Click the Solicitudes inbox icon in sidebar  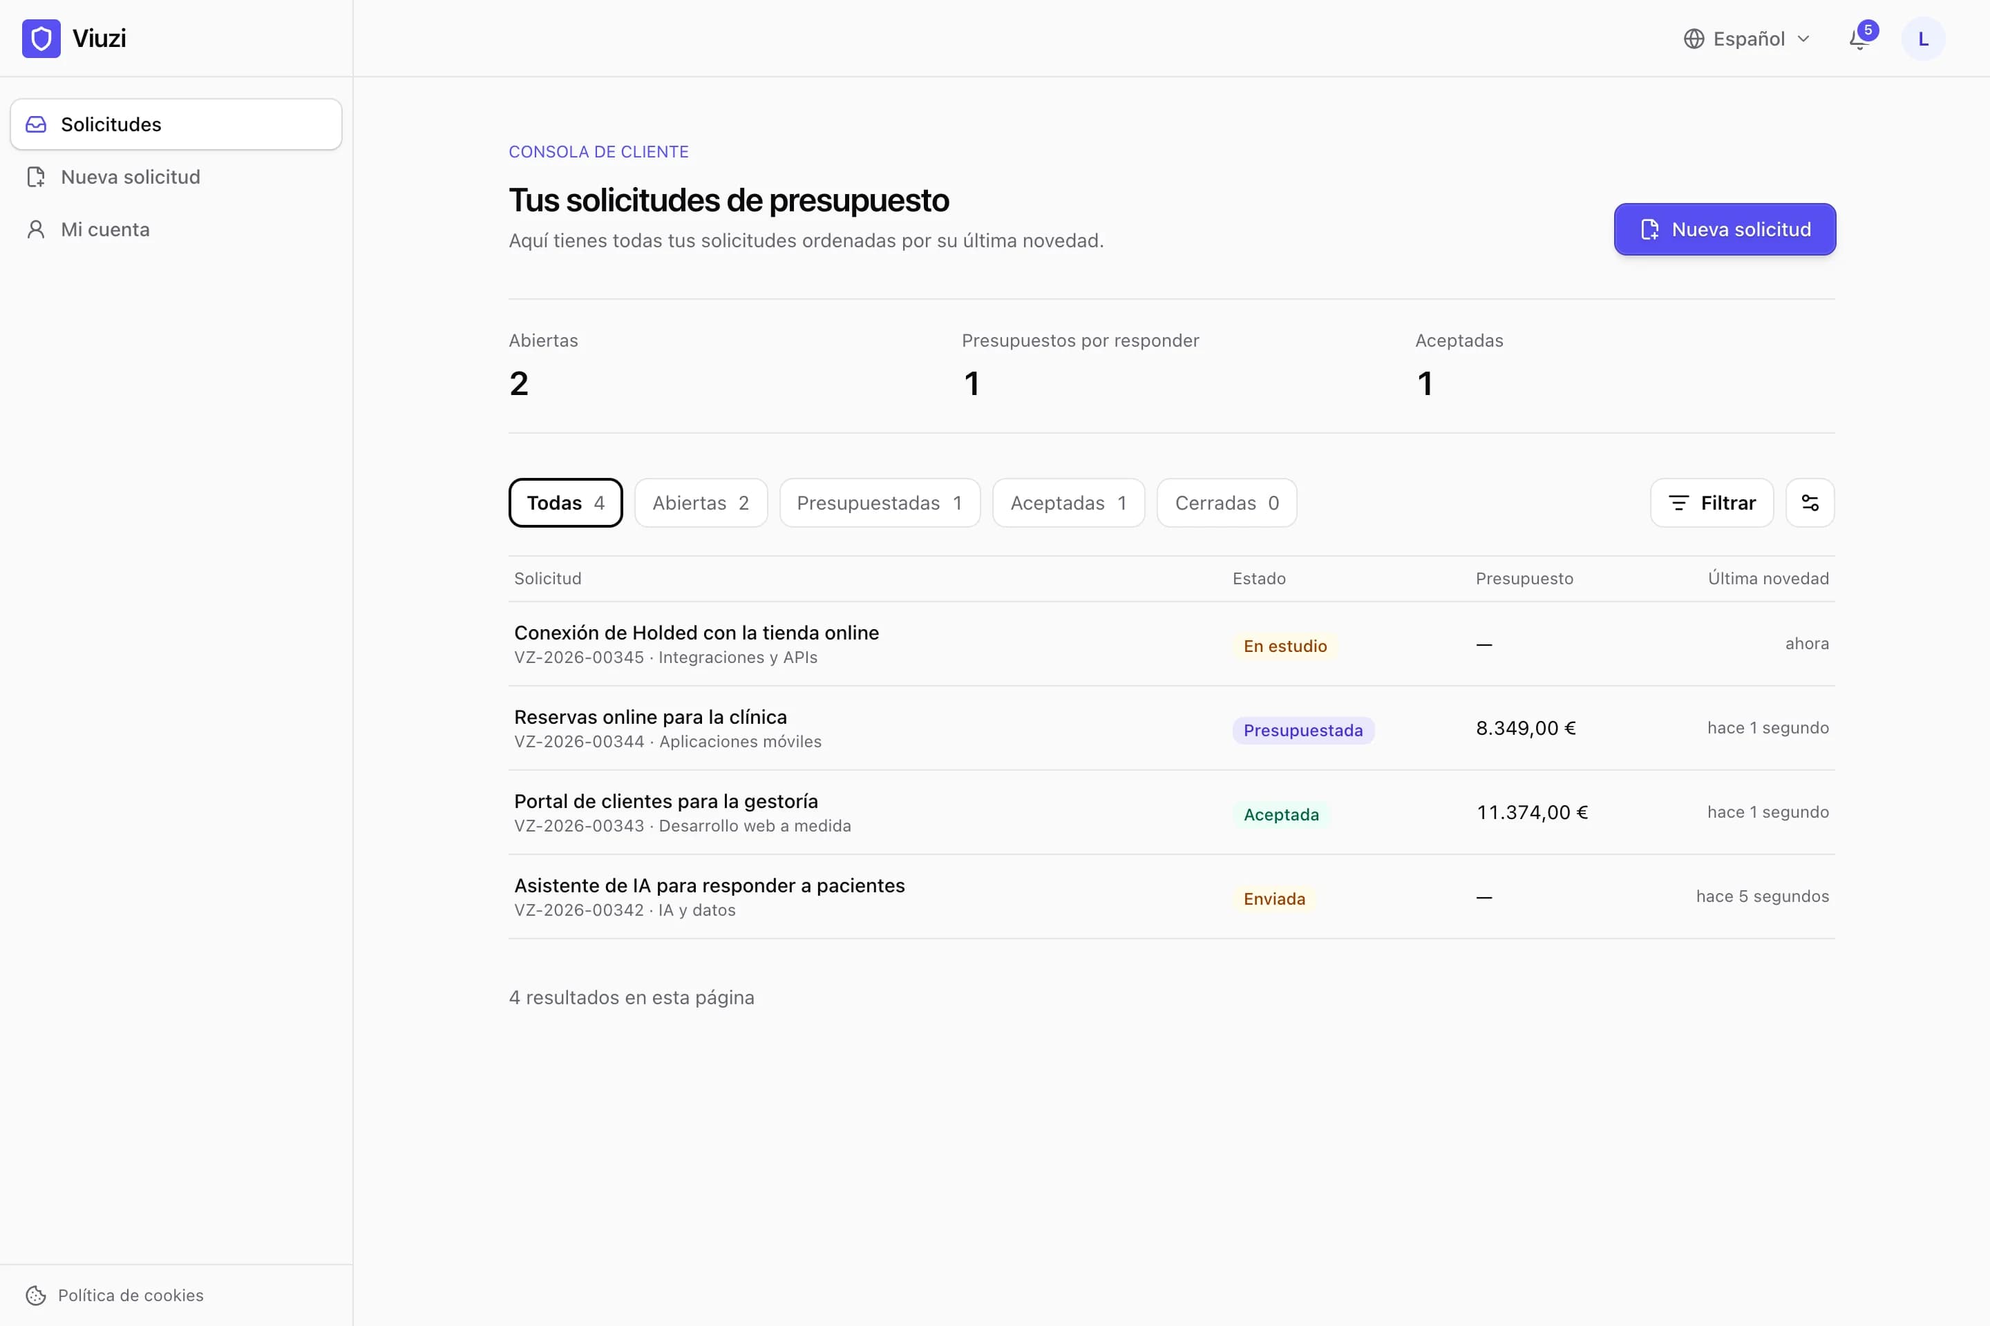(x=35, y=124)
